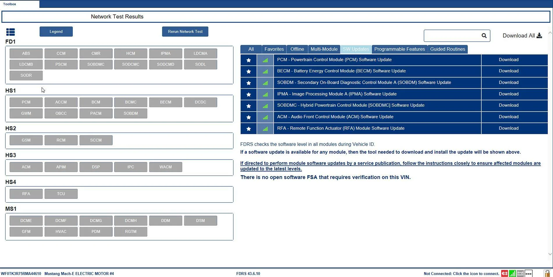Select the SOBDM module in HS1

[131, 113]
